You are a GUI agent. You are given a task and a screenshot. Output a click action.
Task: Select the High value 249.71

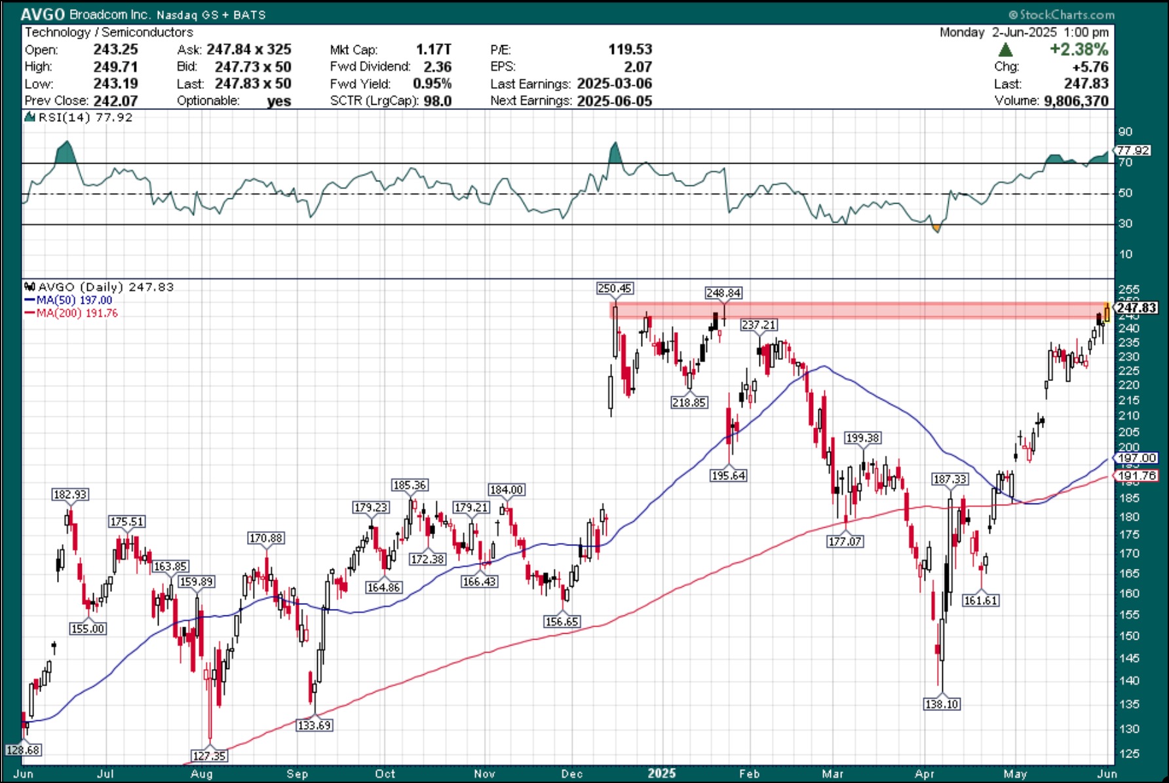[x=115, y=66]
